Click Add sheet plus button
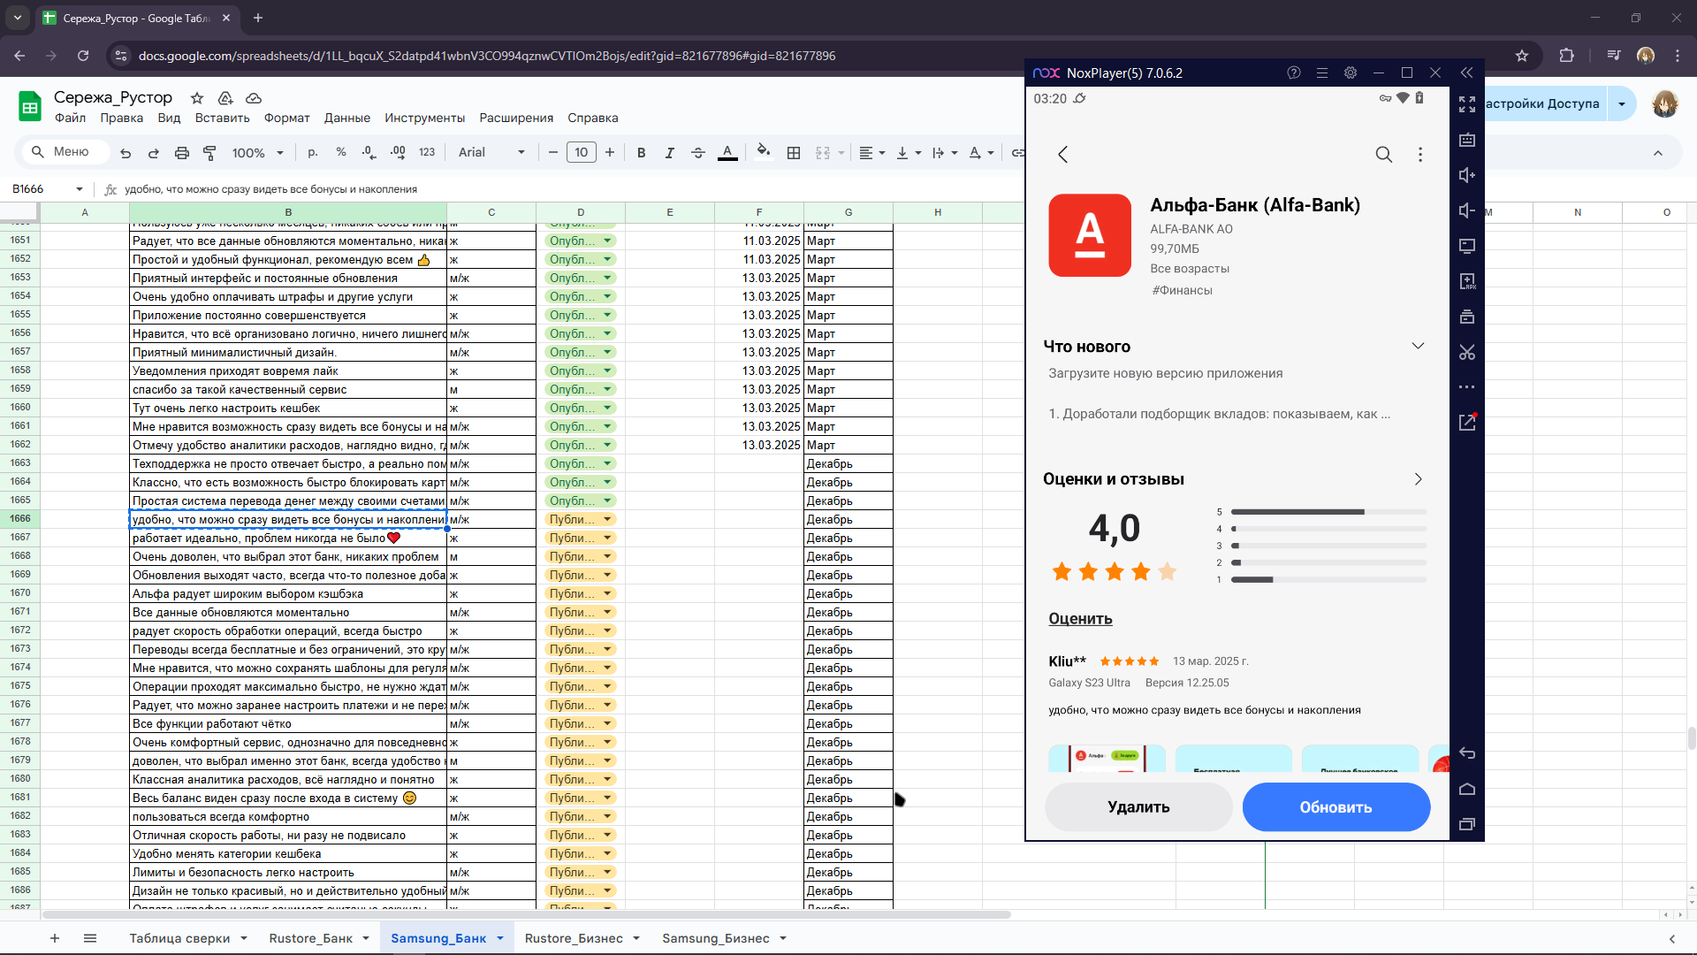 tap(55, 938)
